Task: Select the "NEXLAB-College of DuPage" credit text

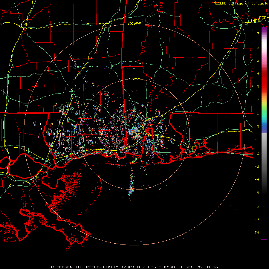Action: tap(239, 3)
